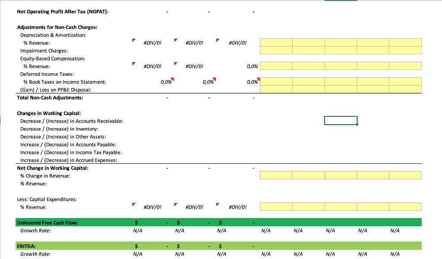Grab the fill handle of the selected cell
442x259 pixels.
tap(357, 124)
